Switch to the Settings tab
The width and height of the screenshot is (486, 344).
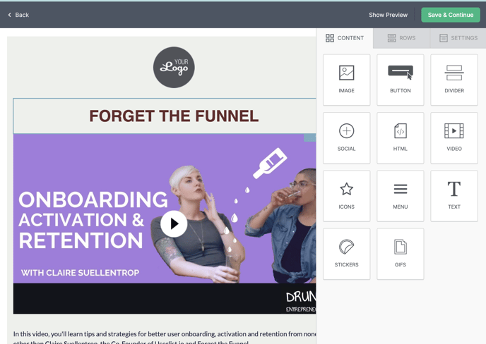pos(458,38)
